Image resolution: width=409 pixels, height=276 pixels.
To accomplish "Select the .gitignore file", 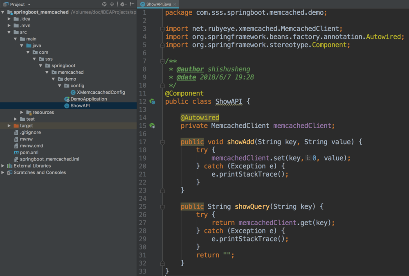I will [30, 133].
